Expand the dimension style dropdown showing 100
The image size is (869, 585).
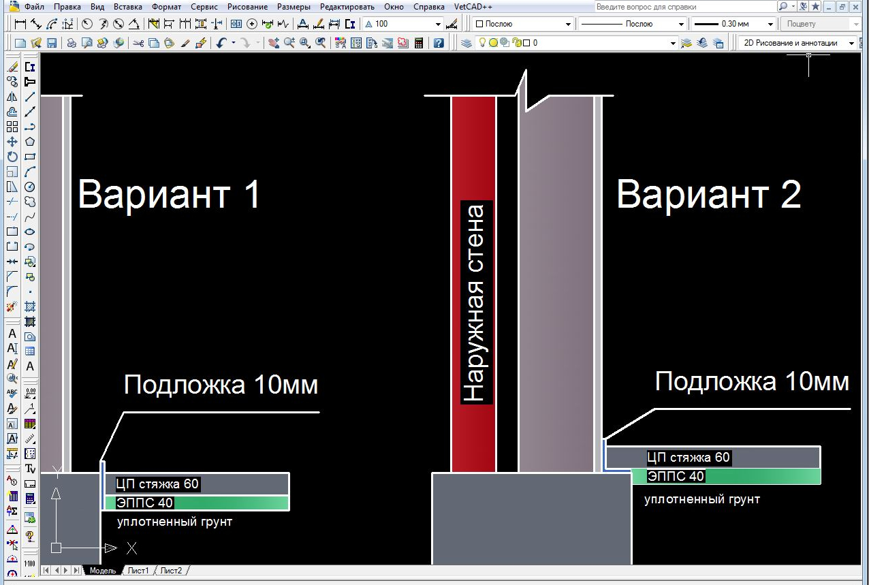403,24
